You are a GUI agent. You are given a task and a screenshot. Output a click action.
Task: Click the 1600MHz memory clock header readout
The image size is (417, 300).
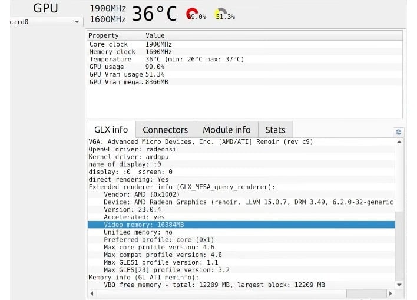tap(108, 19)
